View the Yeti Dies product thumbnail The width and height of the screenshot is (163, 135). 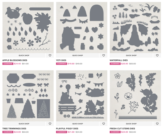[x=82, y=27]
